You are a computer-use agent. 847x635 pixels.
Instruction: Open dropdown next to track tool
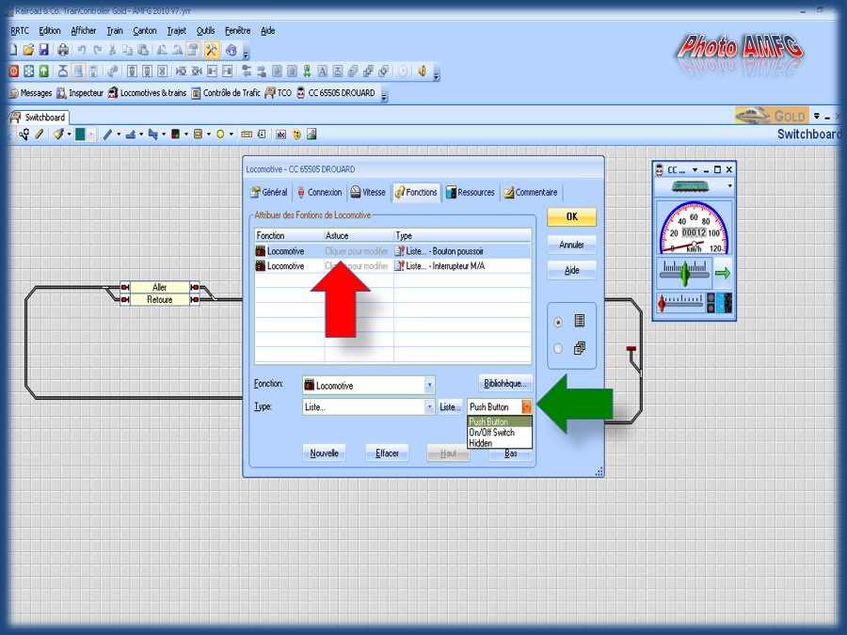click(119, 134)
